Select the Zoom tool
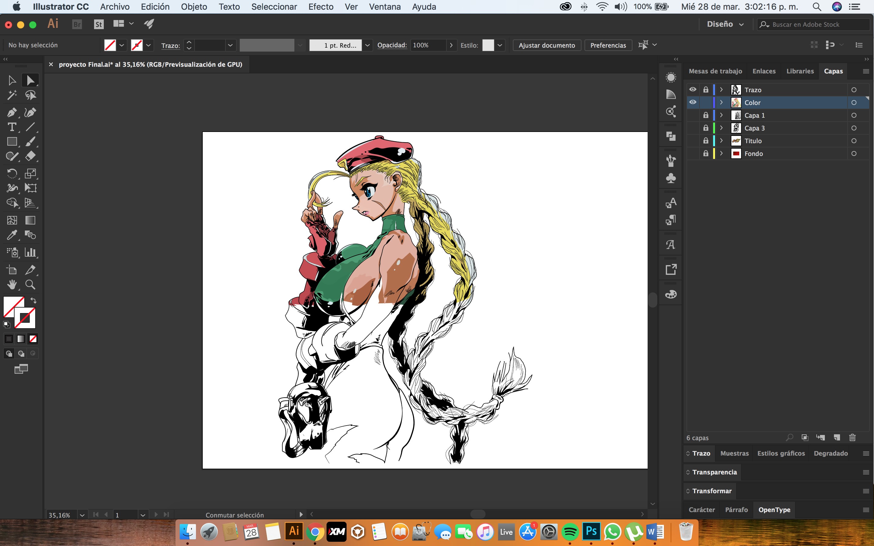 (30, 285)
